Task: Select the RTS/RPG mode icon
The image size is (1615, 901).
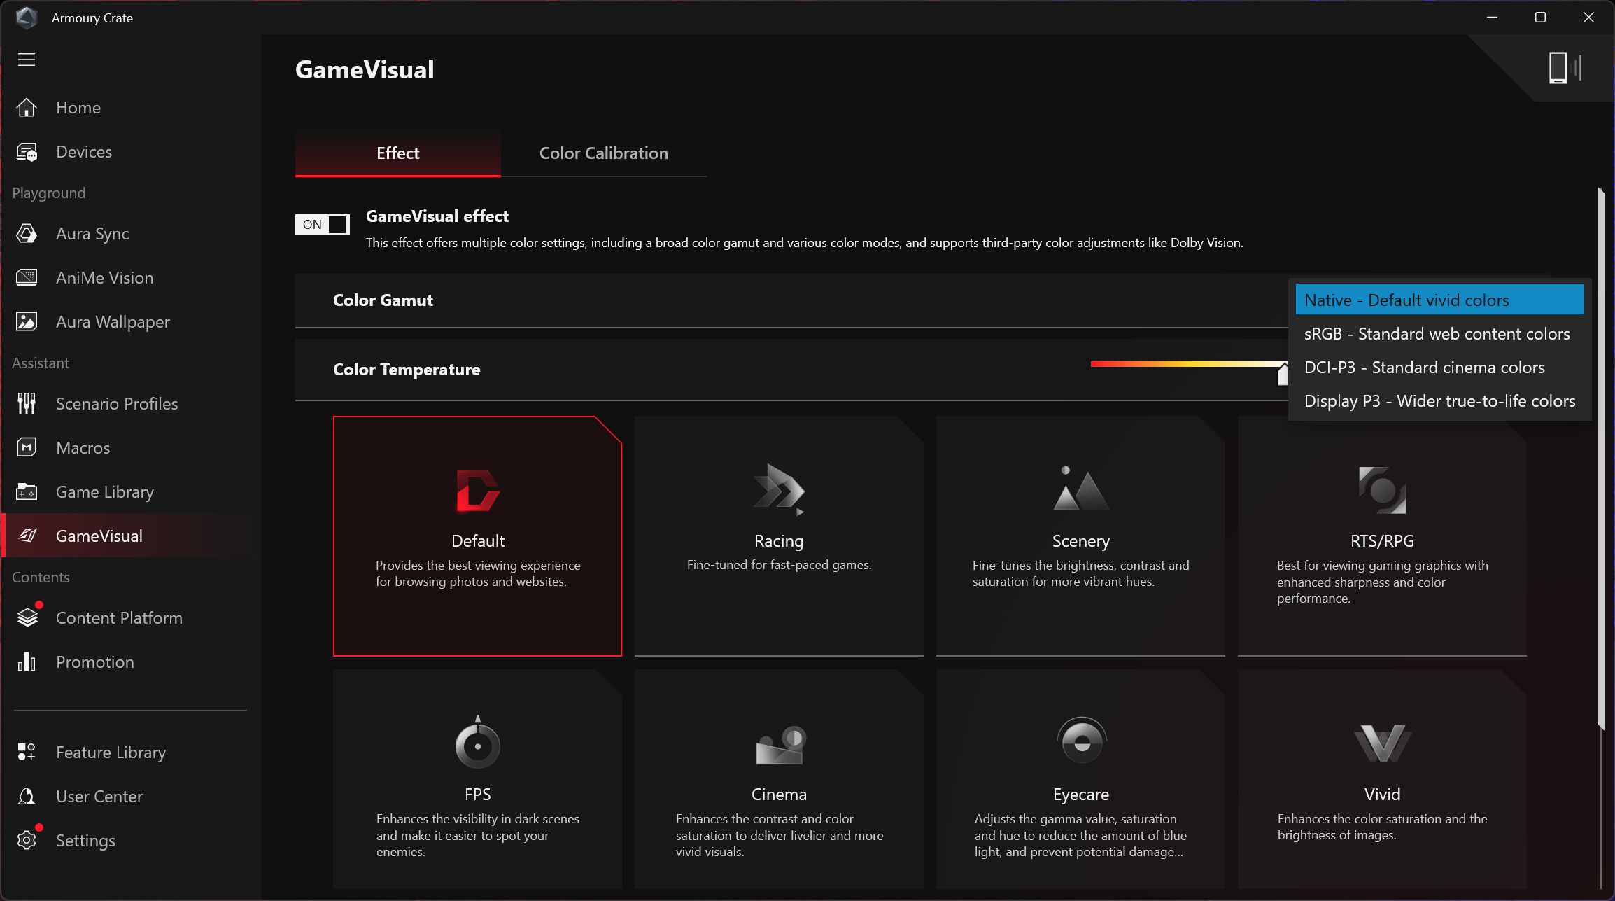Action: (1382, 490)
